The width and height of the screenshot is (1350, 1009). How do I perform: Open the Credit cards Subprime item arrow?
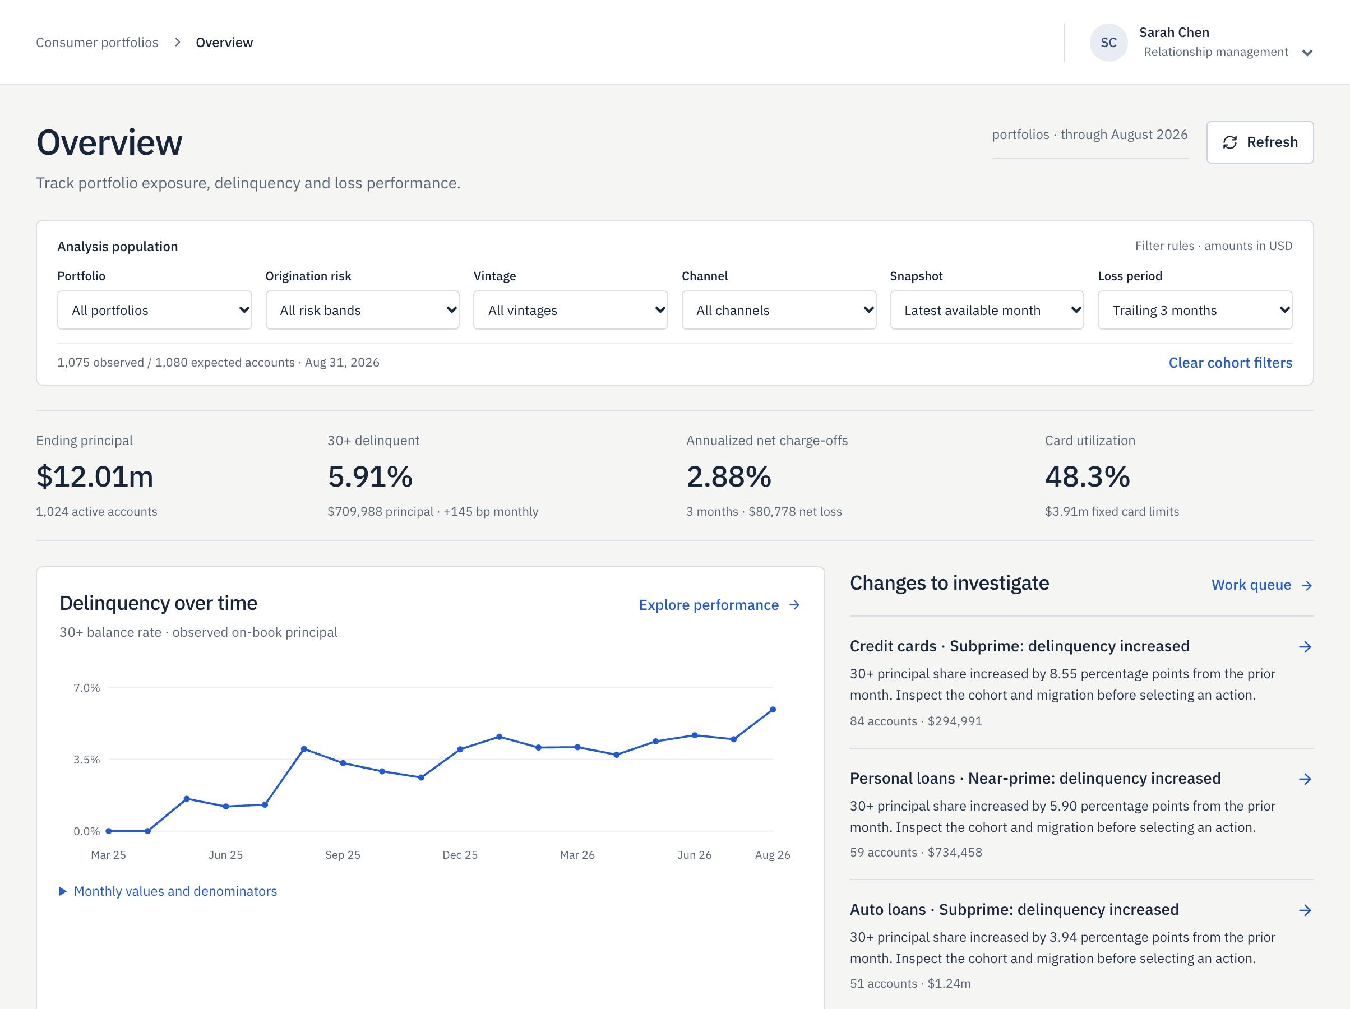pyautogui.click(x=1306, y=647)
